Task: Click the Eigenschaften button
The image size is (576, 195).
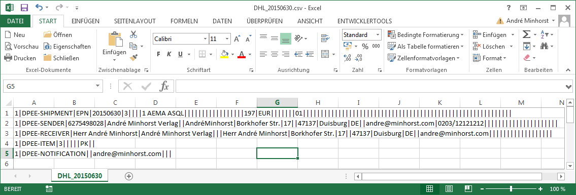Action: pos(67,47)
